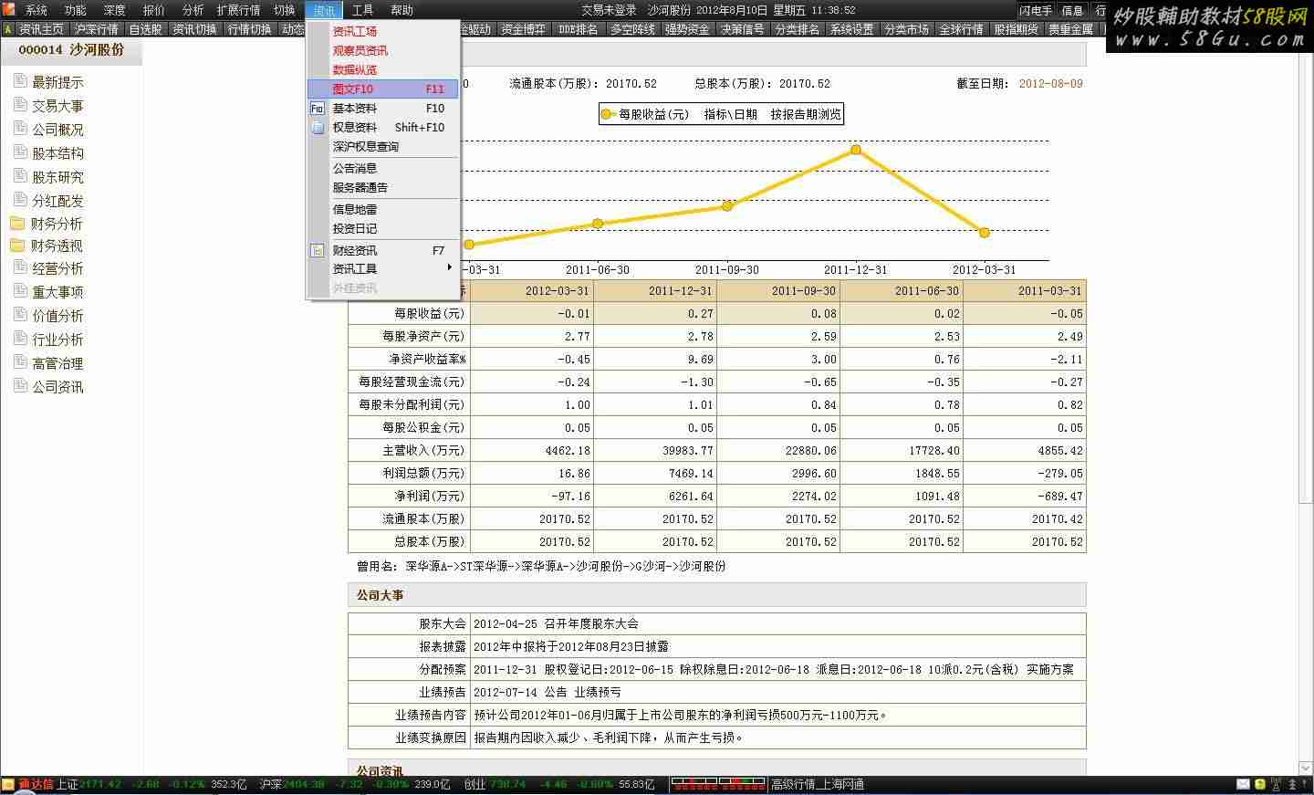The height and width of the screenshot is (795, 1314).
Task: Select the 重大事项 page icon
Action: click(20, 291)
